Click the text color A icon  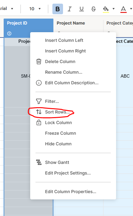pyautogui.click(x=123, y=9)
